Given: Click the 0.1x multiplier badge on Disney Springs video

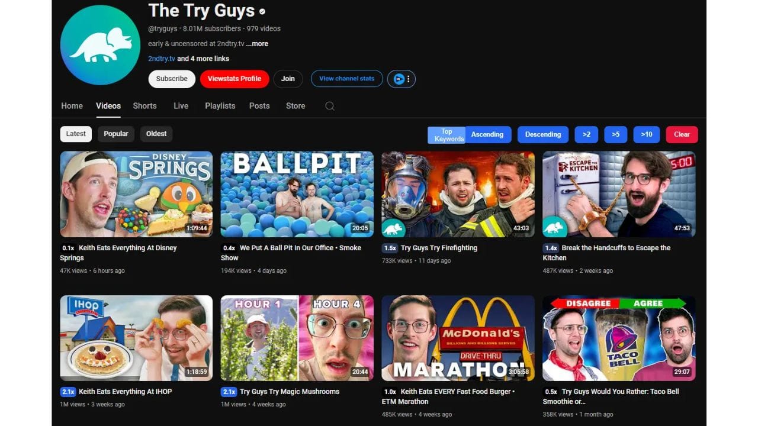Looking at the screenshot, I should click(68, 248).
